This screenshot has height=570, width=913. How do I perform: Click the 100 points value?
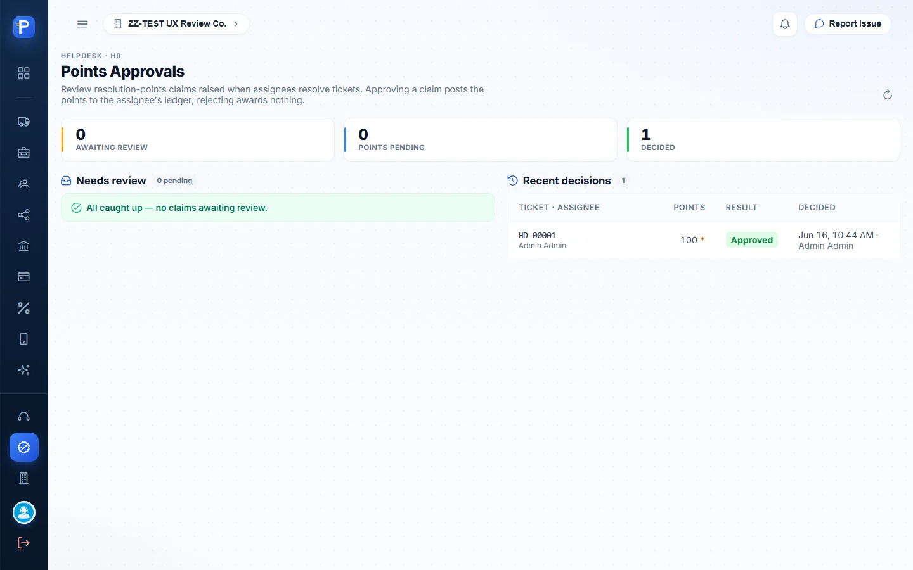click(689, 240)
